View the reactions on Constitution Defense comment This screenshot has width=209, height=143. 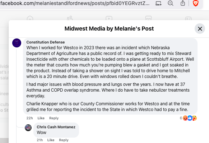(188, 118)
